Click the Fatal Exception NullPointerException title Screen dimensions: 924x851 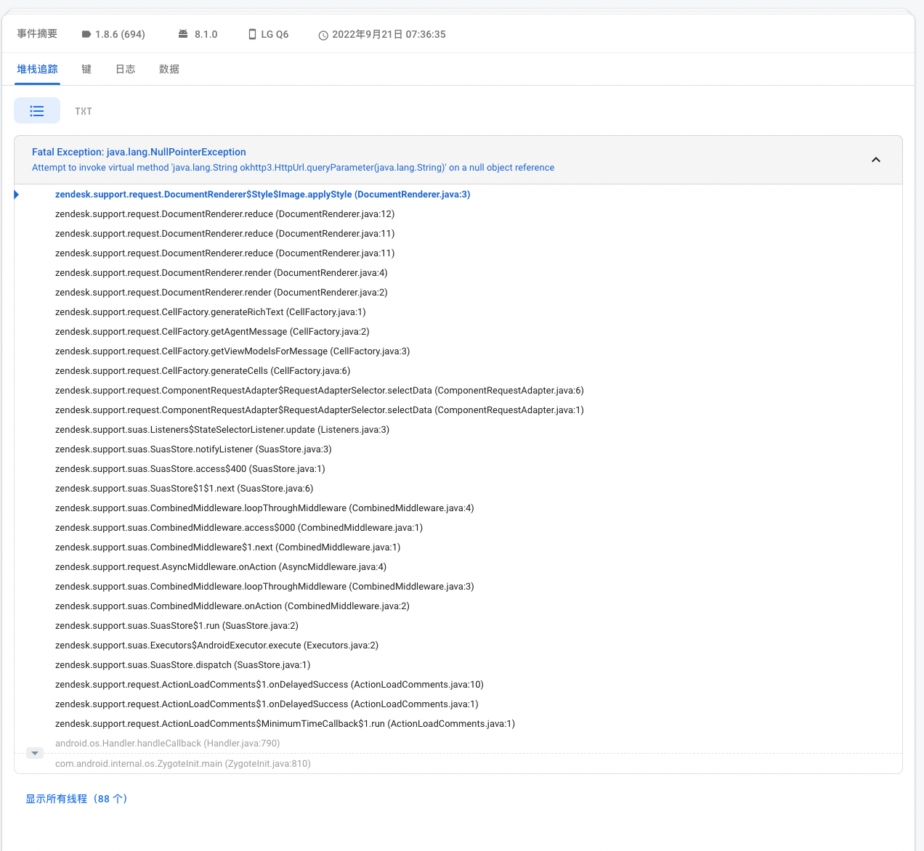139,152
